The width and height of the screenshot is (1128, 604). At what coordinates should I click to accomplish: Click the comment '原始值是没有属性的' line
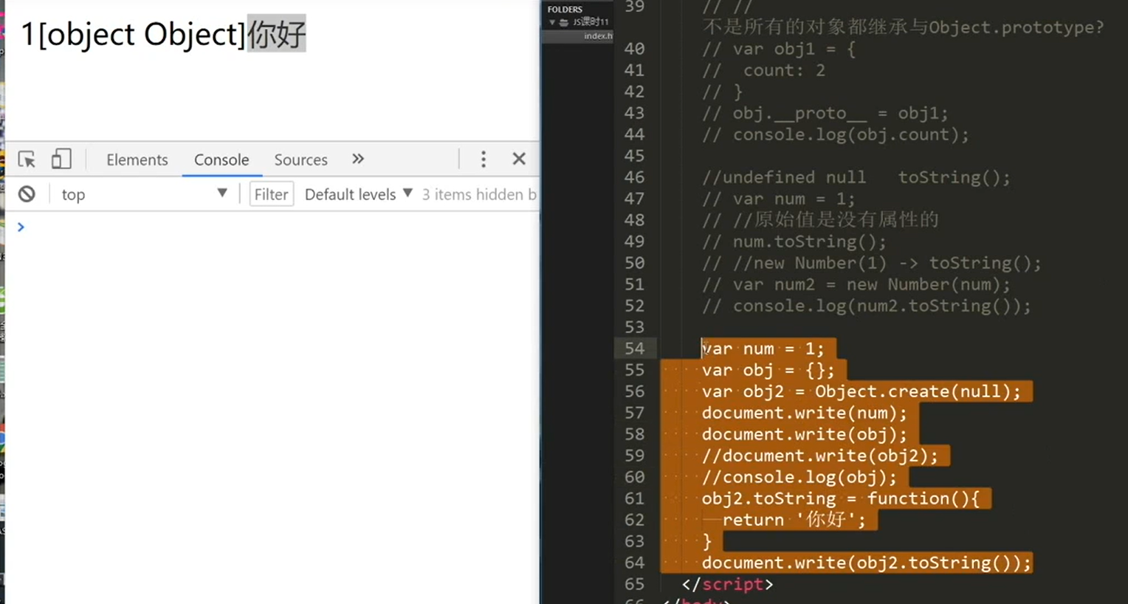[820, 220]
